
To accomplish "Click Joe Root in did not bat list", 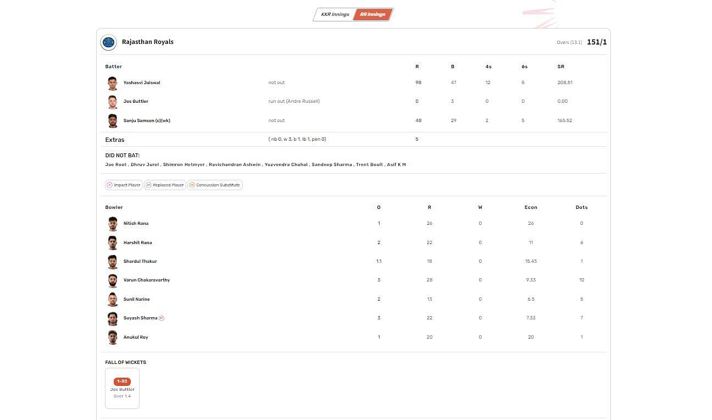I will click(x=115, y=164).
